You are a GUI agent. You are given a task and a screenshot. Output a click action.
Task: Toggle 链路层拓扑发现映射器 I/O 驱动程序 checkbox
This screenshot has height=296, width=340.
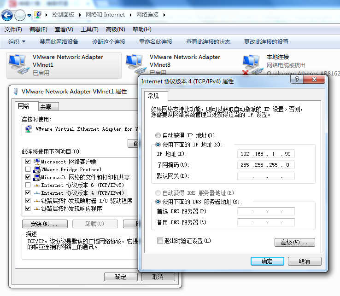[x=28, y=200]
